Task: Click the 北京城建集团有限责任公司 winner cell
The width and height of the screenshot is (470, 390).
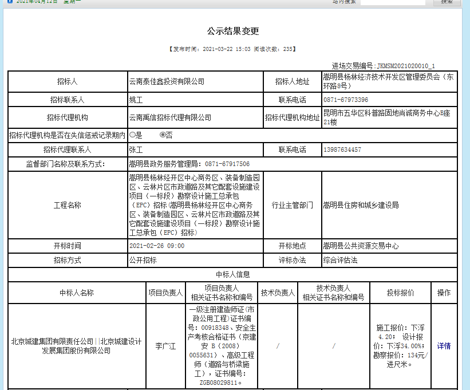Action: pos(77,346)
